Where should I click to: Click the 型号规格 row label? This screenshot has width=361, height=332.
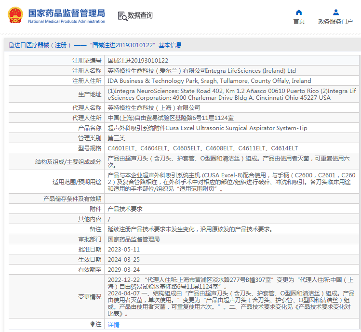coord(90,148)
